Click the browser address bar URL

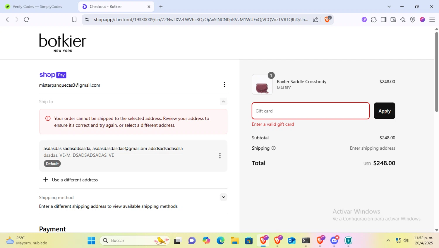[x=201, y=20]
